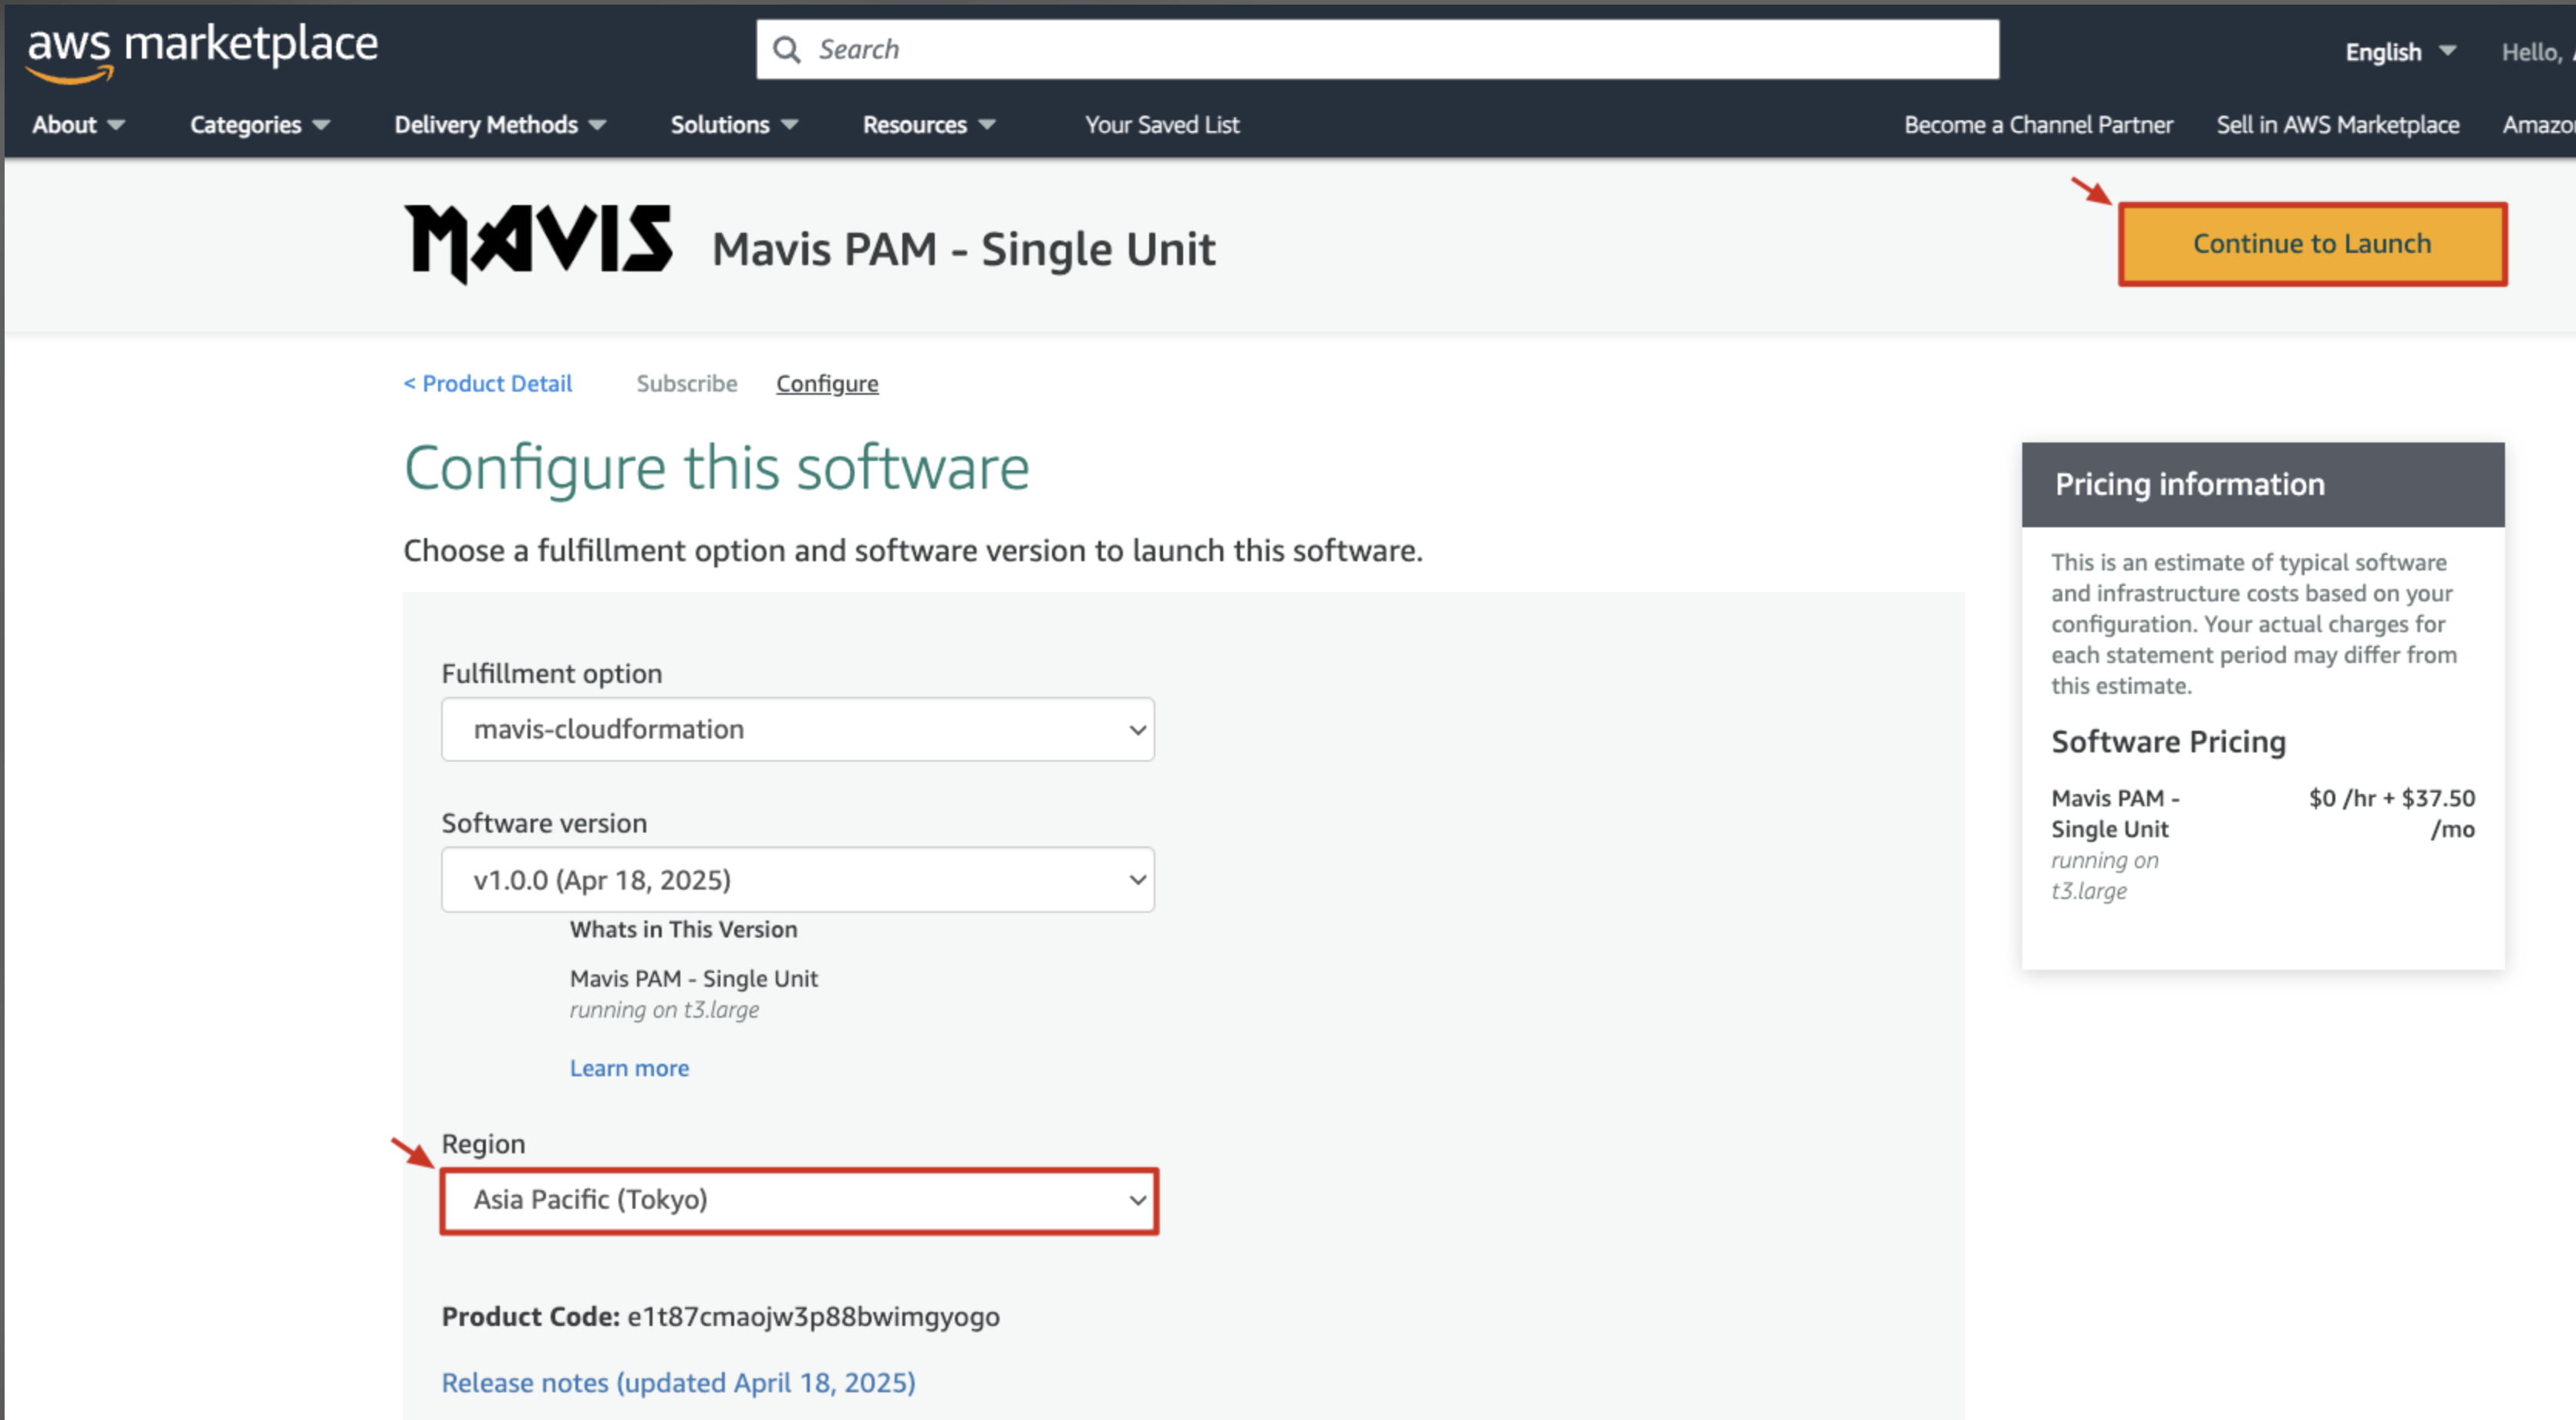
Task: Go to Your Saved List
Action: coord(1162,125)
